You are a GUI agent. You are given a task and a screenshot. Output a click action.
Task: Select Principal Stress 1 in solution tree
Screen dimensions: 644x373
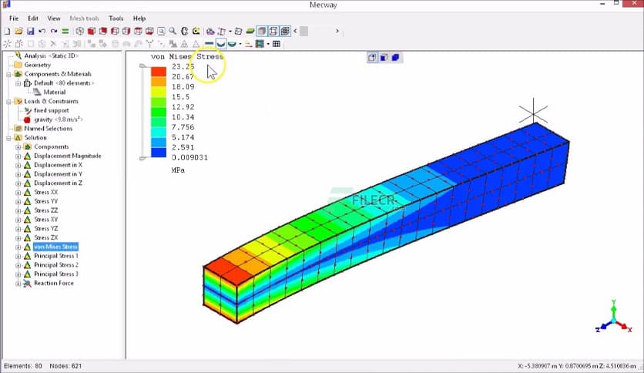coord(55,256)
